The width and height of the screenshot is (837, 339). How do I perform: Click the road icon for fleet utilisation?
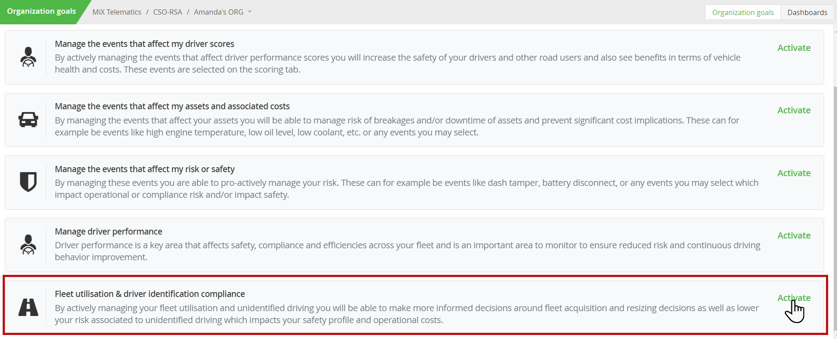point(28,306)
